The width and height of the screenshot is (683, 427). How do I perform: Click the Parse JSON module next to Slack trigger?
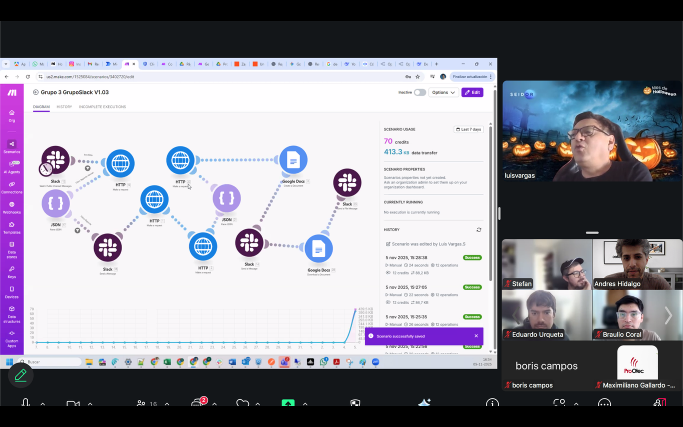tap(55, 203)
